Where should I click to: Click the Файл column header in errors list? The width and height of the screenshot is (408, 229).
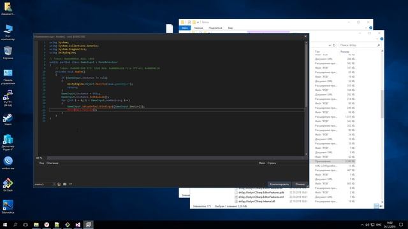pos(262,163)
